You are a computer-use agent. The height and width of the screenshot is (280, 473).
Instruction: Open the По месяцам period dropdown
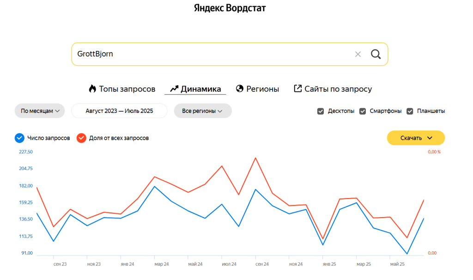[x=40, y=111]
